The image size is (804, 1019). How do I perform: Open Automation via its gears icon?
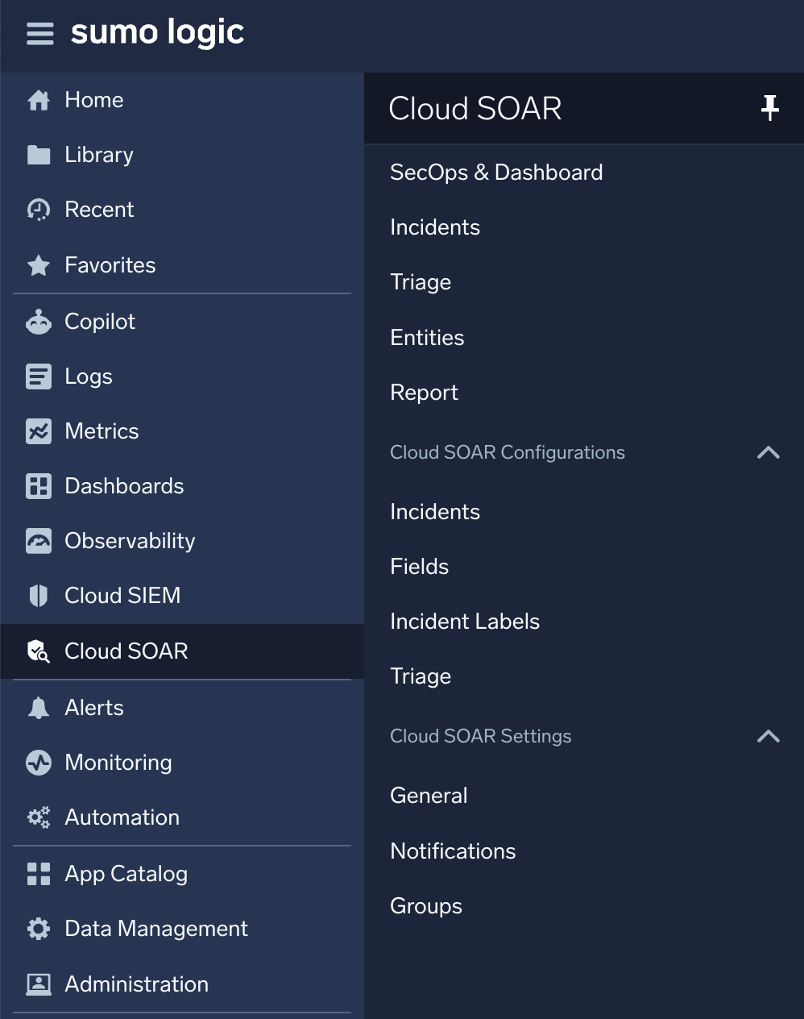[x=39, y=817]
